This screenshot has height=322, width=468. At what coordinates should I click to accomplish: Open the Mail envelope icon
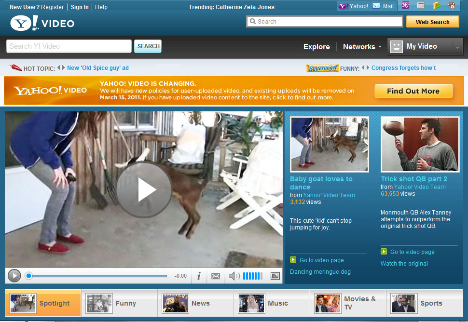point(376,6)
